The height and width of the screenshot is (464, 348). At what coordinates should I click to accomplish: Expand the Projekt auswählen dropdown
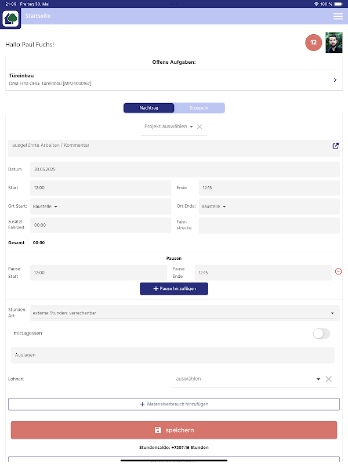[x=169, y=126]
